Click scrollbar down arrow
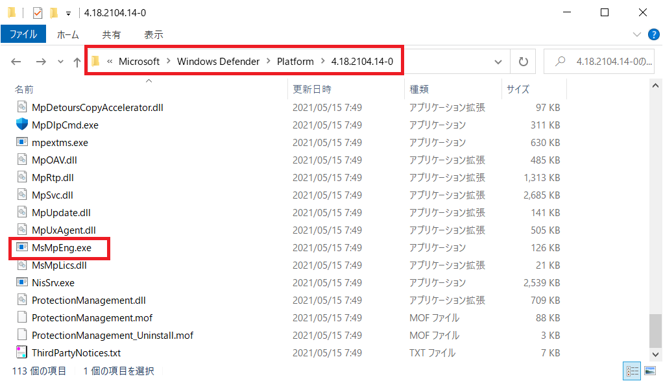The height and width of the screenshot is (381, 663). point(655,354)
